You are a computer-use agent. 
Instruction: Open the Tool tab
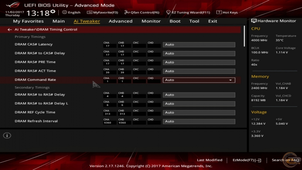click(194, 21)
